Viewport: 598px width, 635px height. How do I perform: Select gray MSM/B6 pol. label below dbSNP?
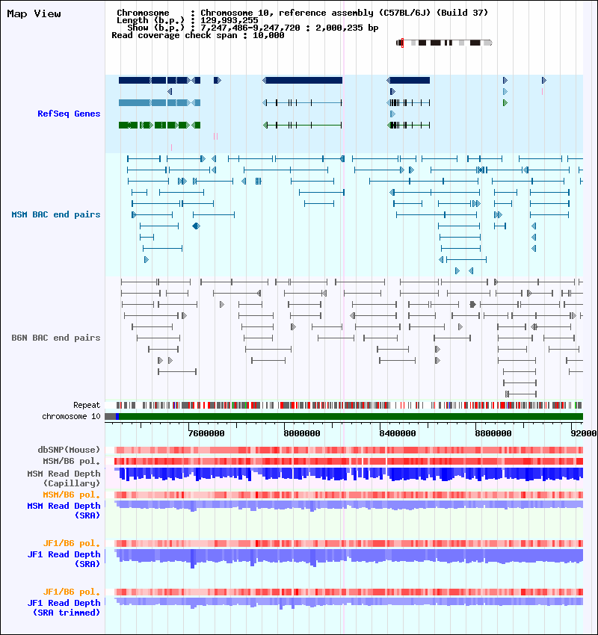(71, 461)
